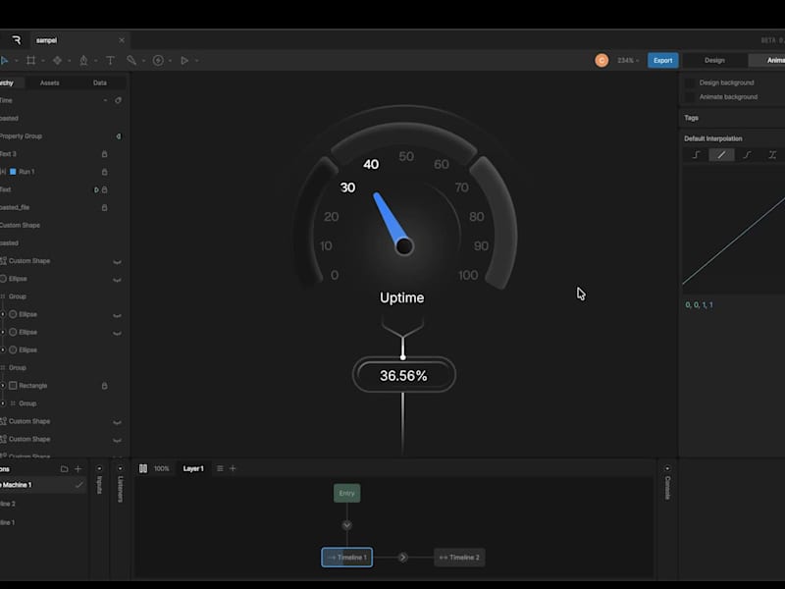
Task: Switch to the Assets tab
Action: (52, 82)
